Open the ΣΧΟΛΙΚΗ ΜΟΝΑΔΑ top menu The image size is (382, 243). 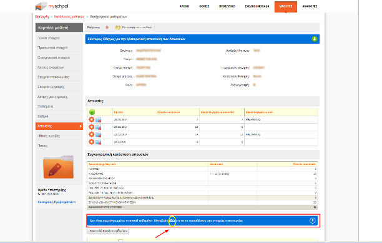click(x=257, y=6)
